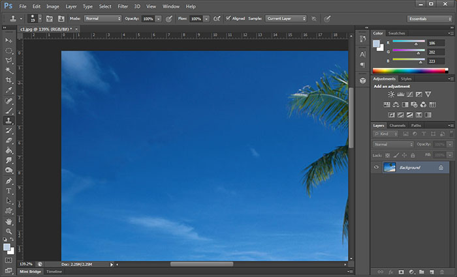The width and height of the screenshot is (457, 277).
Task: Click the Brightness/Contrast adjustment icon
Action: click(x=391, y=95)
